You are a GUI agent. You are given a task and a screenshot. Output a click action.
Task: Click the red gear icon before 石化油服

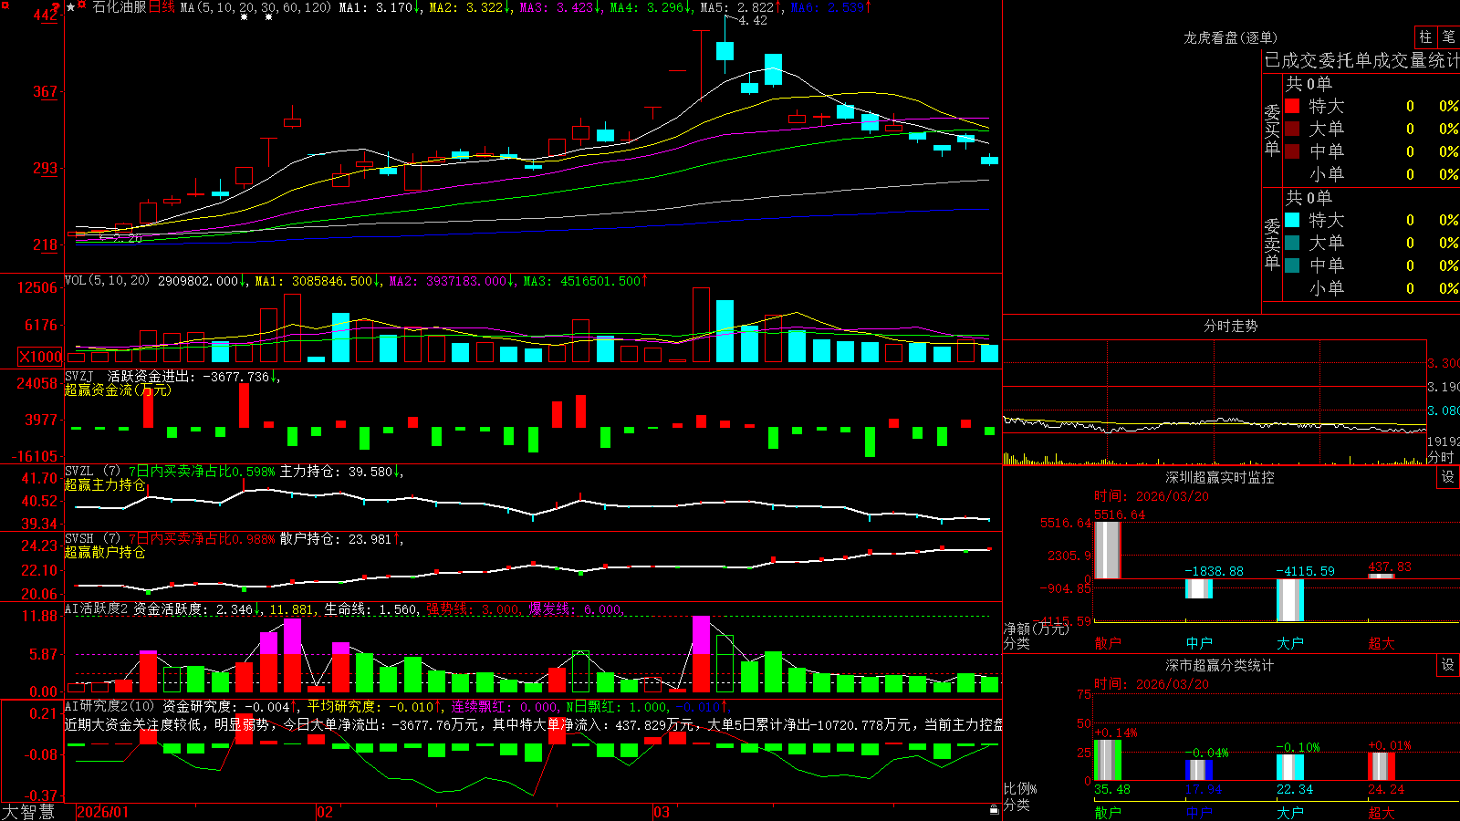pyautogui.click(x=82, y=6)
